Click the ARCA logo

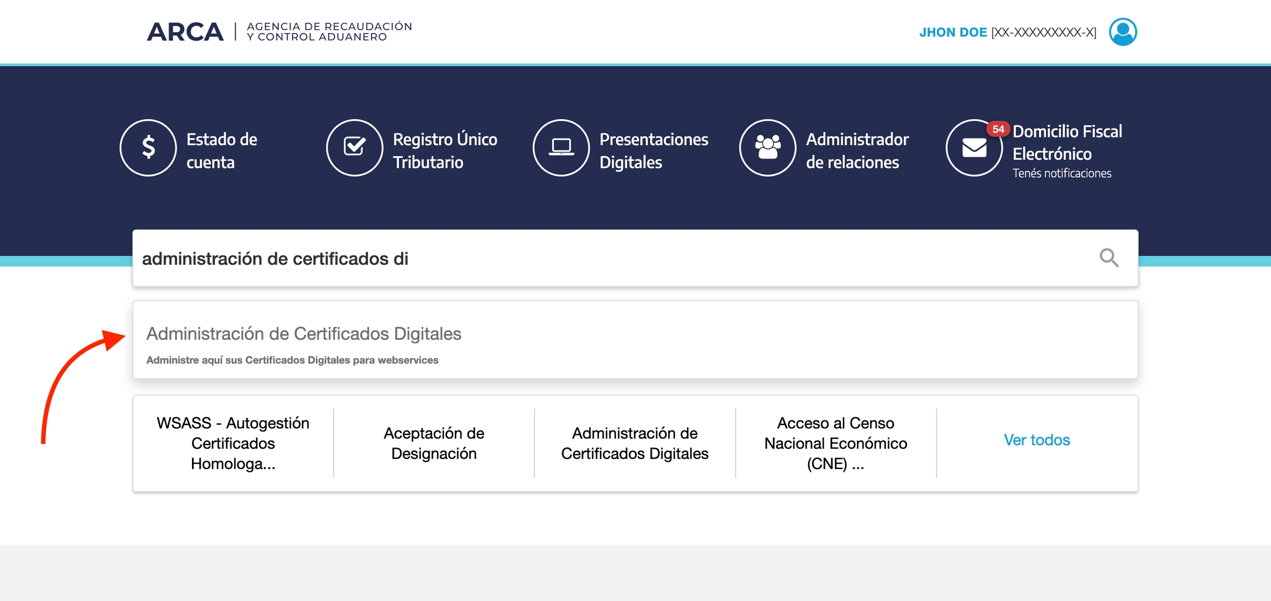pyautogui.click(x=186, y=31)
